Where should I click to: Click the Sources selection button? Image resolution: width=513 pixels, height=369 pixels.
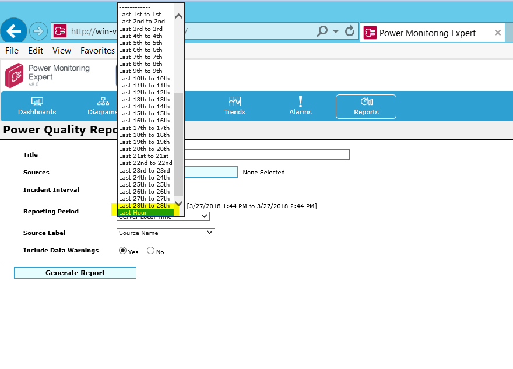211,172
